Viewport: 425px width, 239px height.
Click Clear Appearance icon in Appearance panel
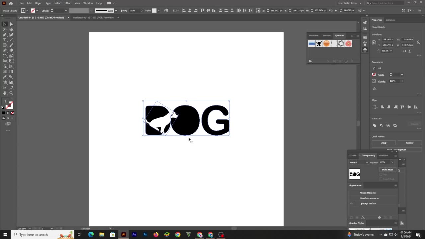click(379, 217)
